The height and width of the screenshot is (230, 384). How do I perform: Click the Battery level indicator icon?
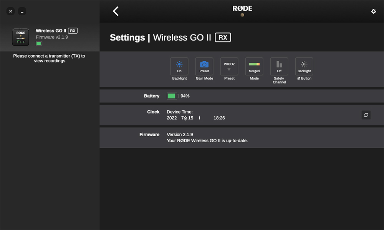click(x=172, y=96)
